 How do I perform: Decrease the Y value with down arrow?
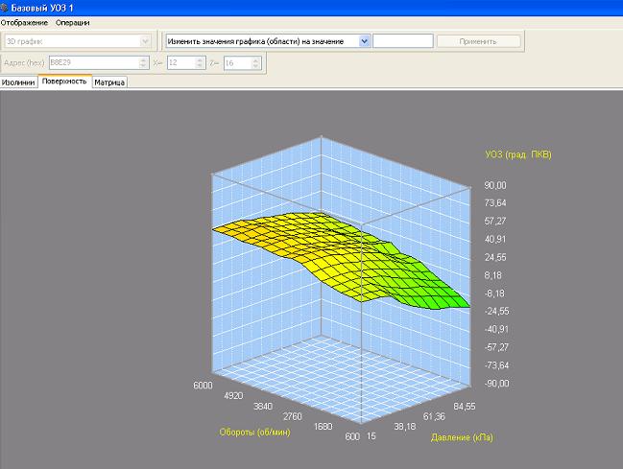255,67
